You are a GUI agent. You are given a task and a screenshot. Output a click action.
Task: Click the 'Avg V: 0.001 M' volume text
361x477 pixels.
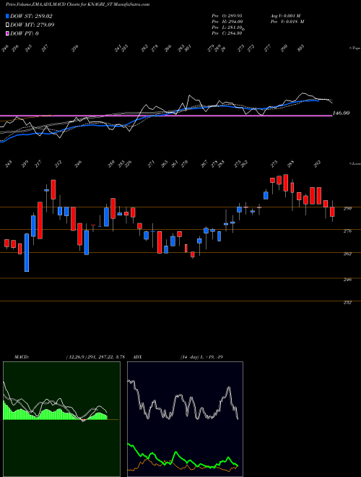pos(285,15)
